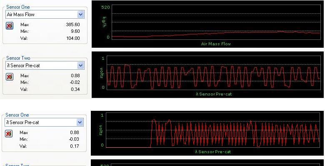325x166 pixels.
Task: Click the red-cross icon in the Sensor Two panel
Action: (10, 77)
